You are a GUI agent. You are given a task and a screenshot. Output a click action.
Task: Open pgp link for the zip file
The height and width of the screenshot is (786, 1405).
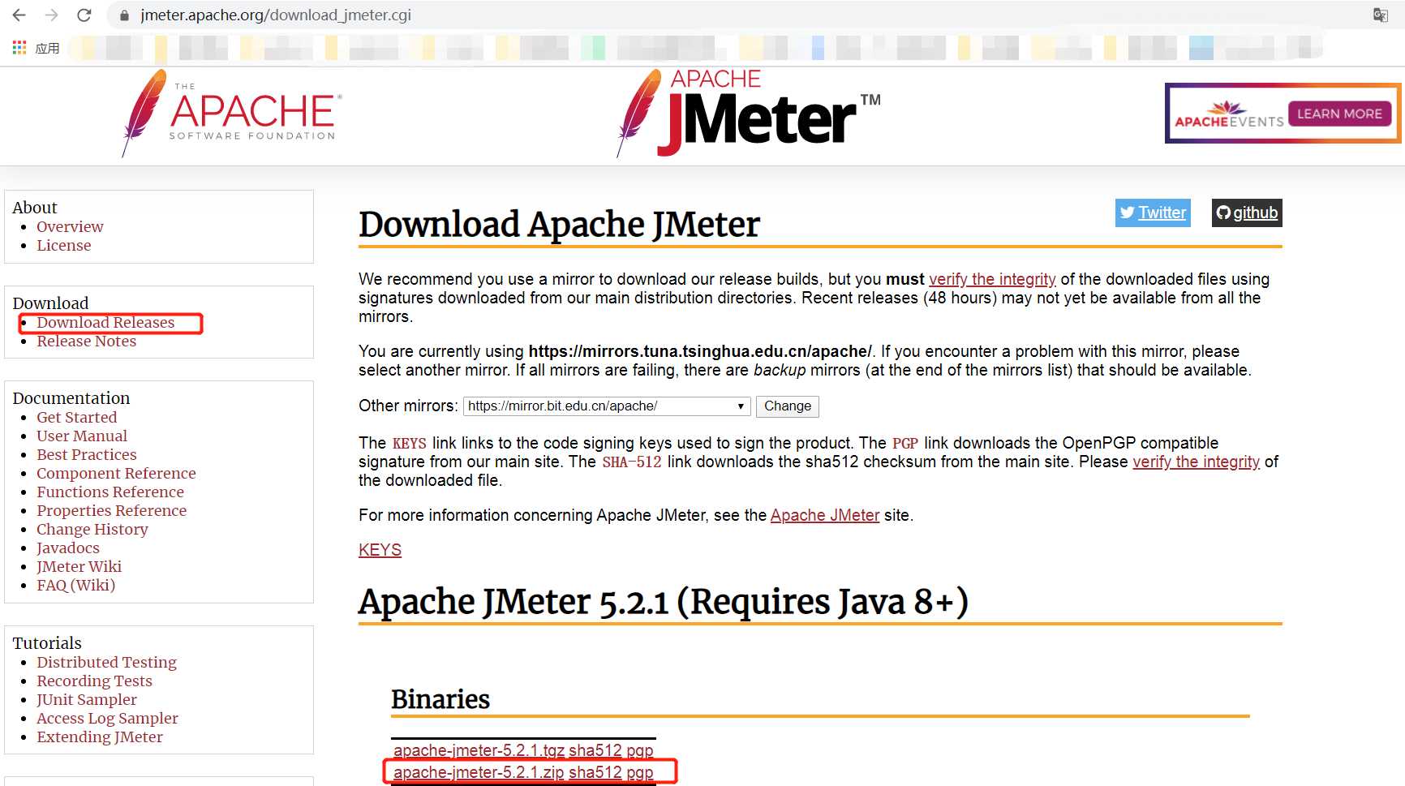click(x=640, y=772)
